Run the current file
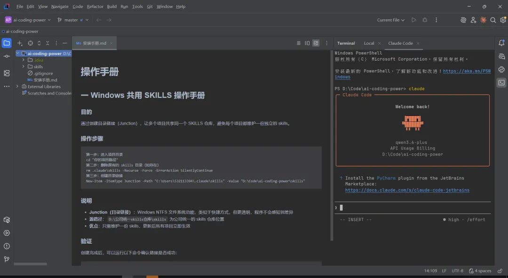 pos(414,20)
